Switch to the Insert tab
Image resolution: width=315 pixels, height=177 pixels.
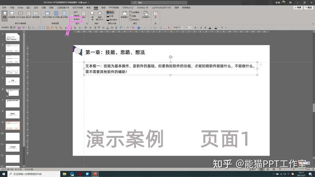click(x=28, y=7)
